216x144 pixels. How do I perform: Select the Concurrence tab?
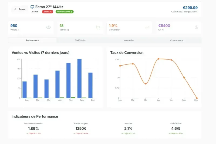(x=177, y=41)
